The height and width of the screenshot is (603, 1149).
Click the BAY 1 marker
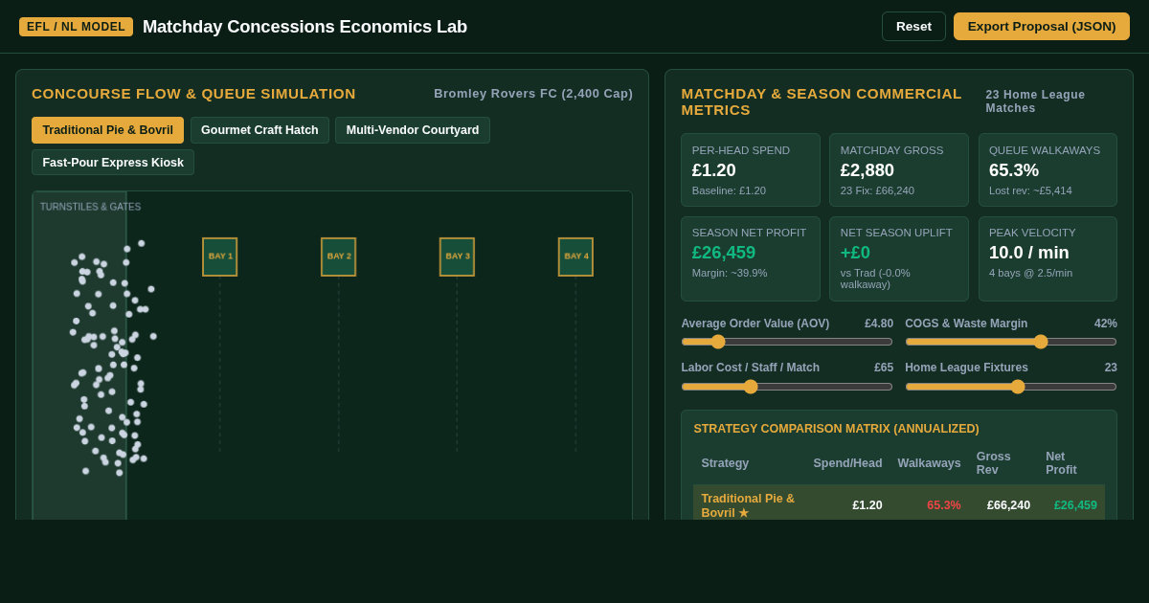pyautogui.click(x=220, y=257)
